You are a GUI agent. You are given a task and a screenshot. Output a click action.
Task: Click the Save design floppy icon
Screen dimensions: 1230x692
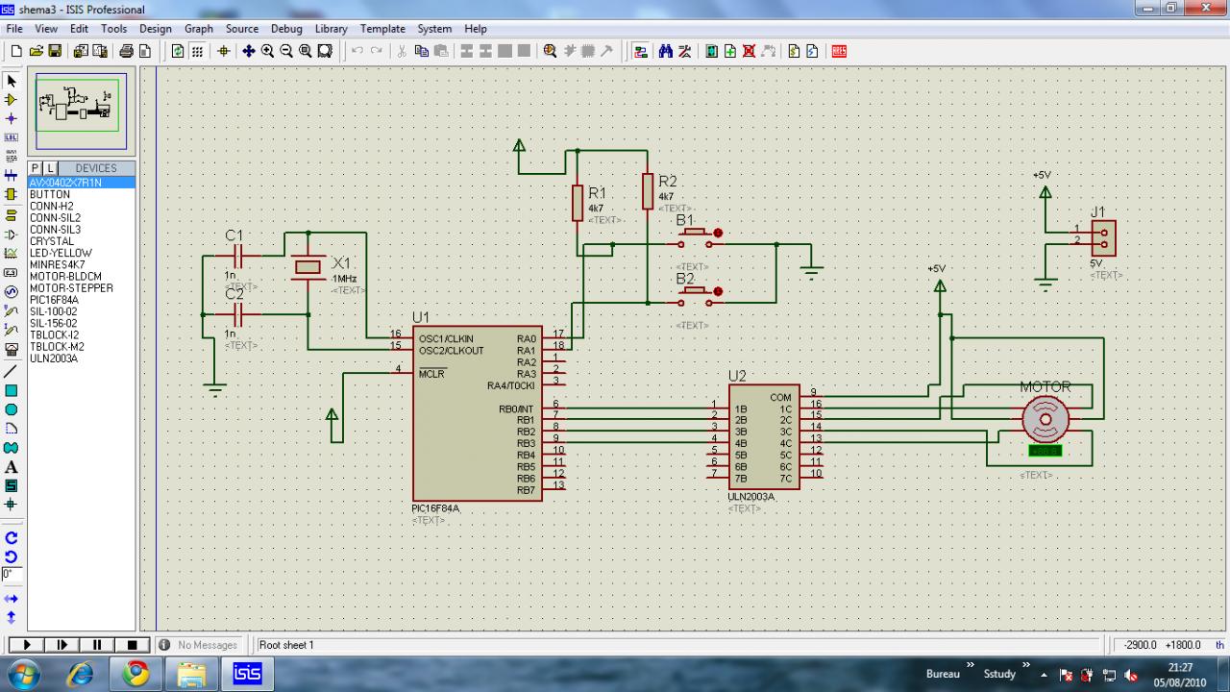(55, 51)
